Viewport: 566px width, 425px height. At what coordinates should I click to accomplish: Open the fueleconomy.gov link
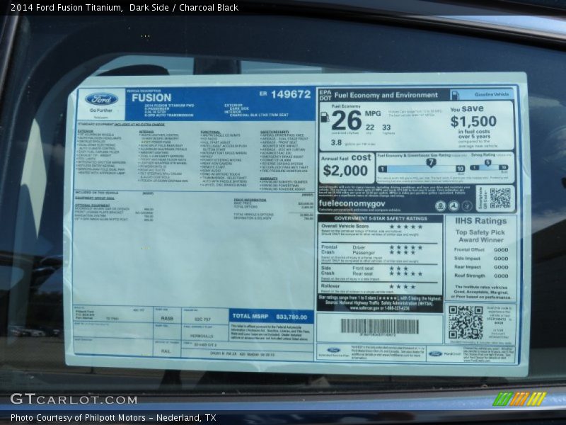coord(352,203)
